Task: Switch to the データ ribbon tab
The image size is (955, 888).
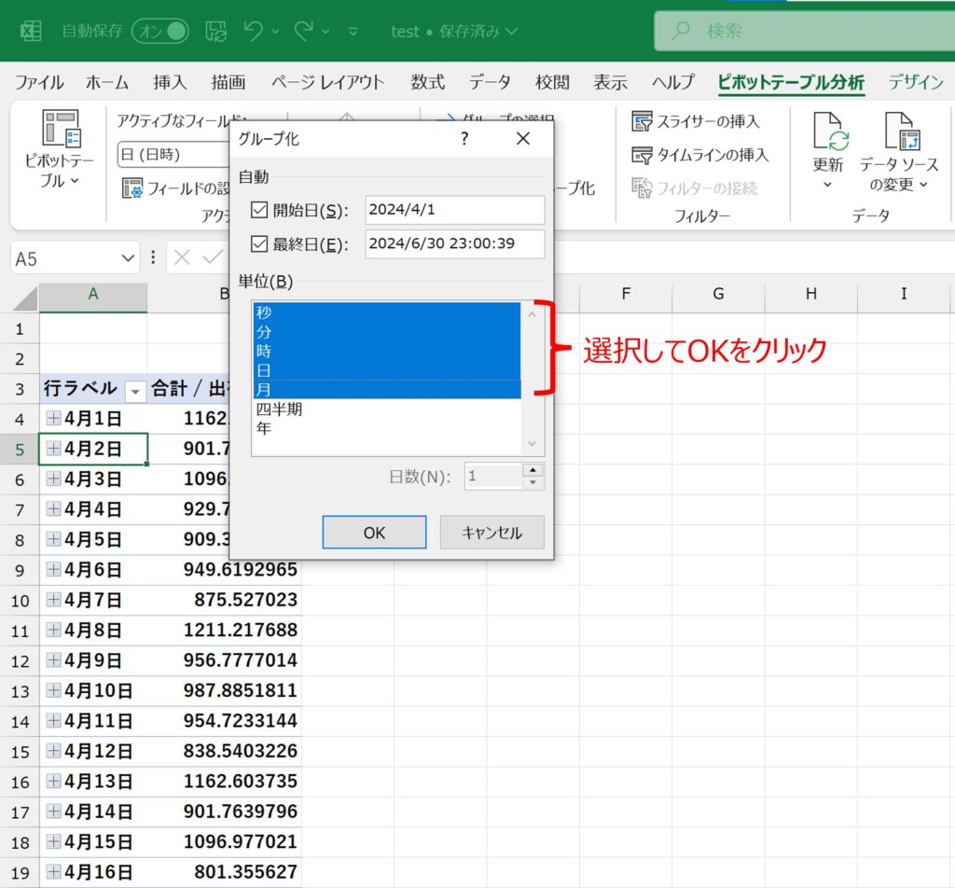Action: coord(490,82)
